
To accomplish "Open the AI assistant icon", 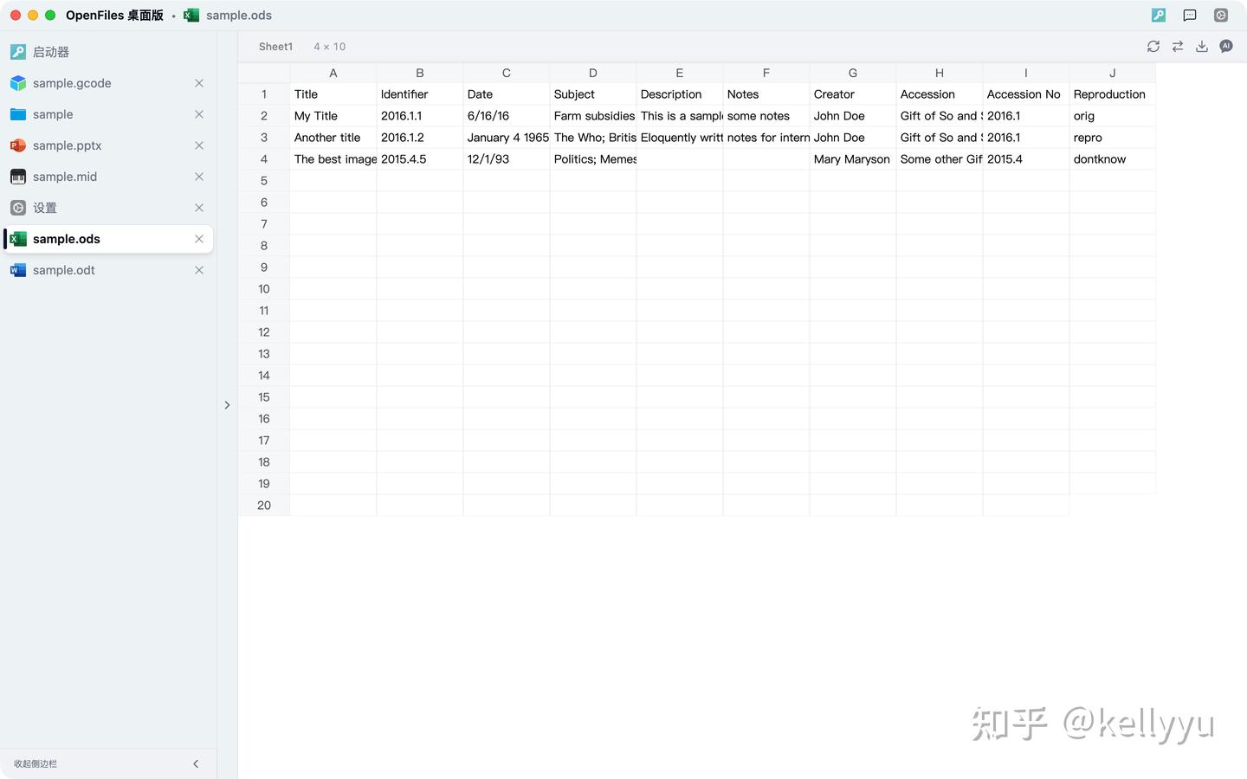I will 1226,47.
